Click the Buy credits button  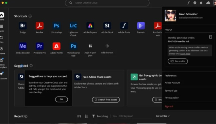pos(178,61)
